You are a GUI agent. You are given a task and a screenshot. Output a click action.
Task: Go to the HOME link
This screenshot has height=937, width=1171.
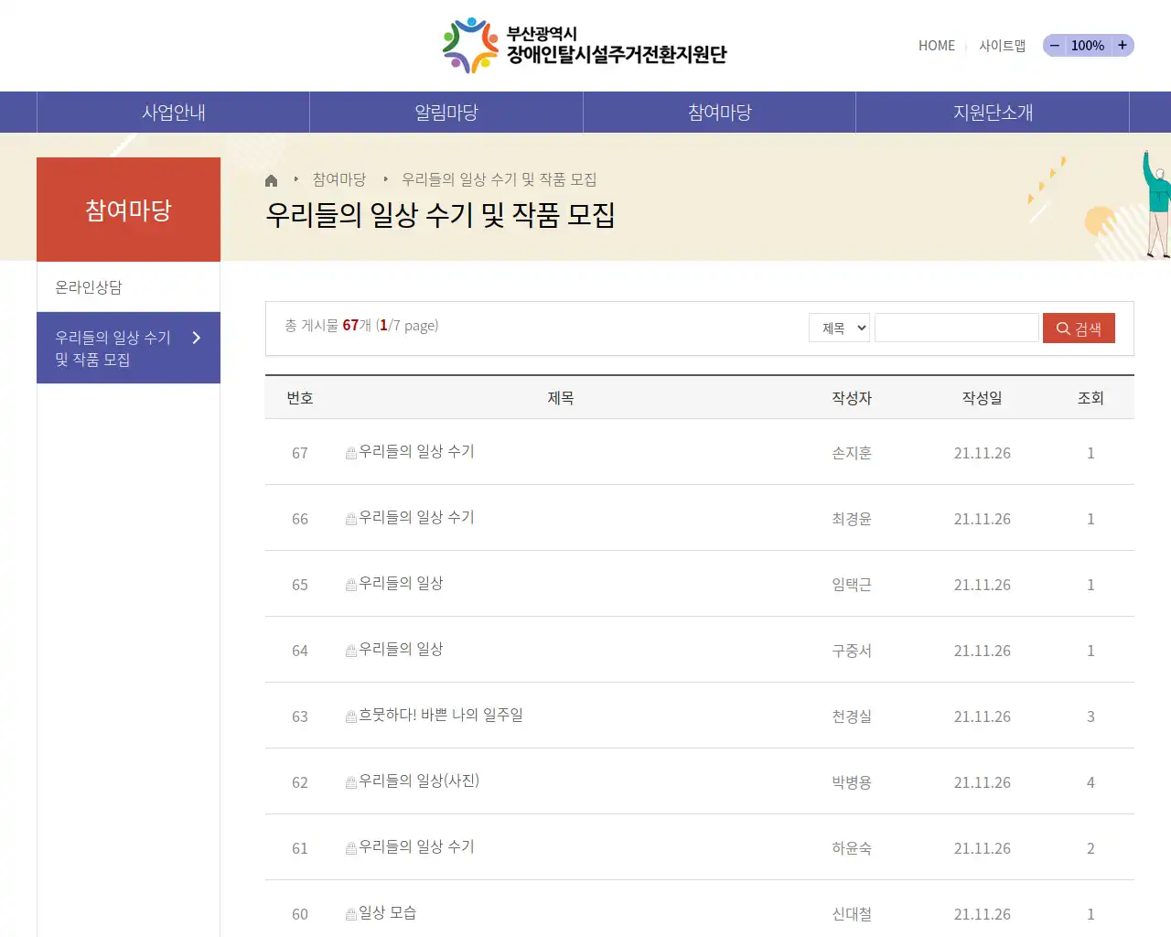937,46
